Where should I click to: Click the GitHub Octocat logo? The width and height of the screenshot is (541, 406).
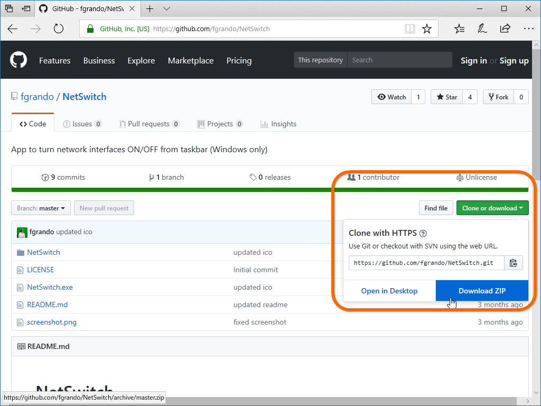pyautogui.click(x=18, y=60)
